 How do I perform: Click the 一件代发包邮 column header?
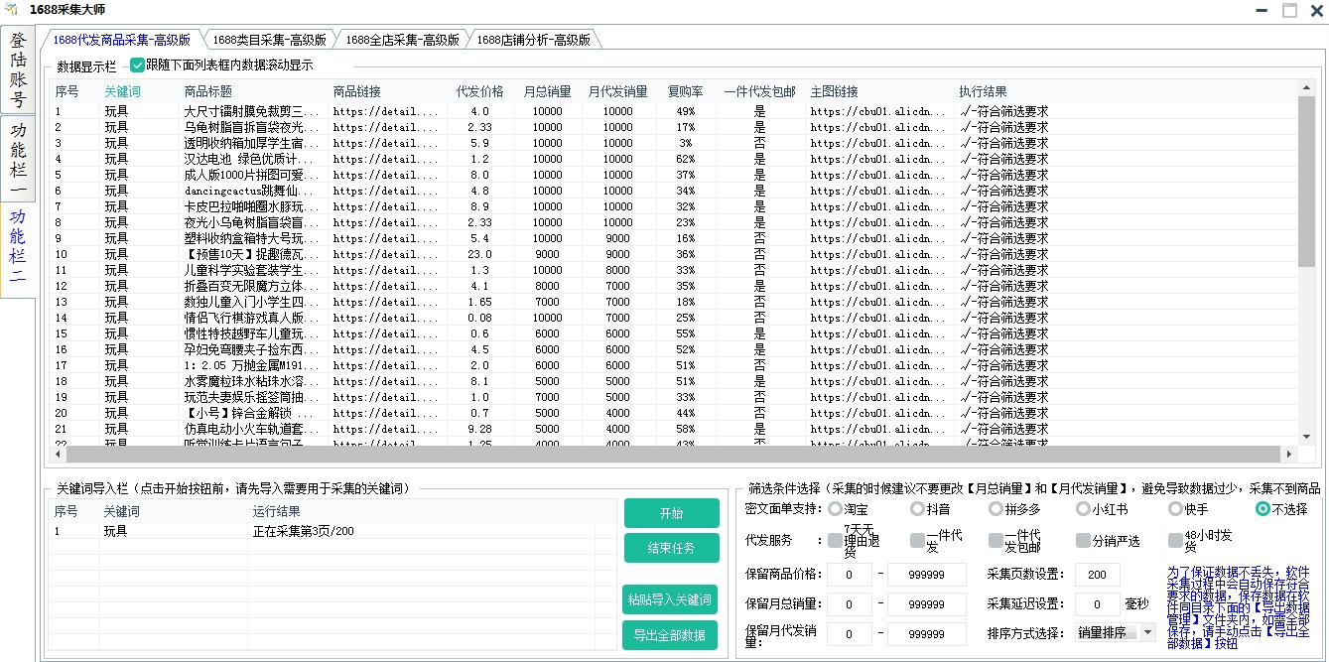(760, 91)
